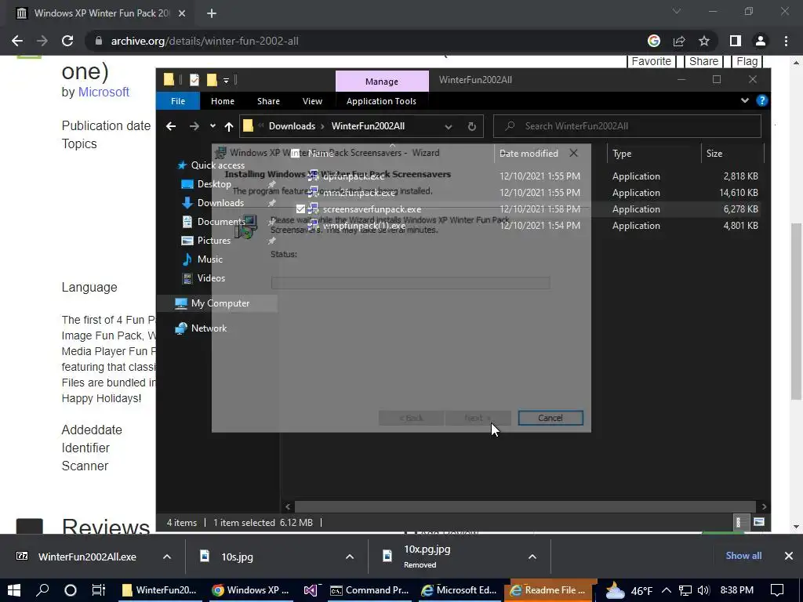This screenshot has height=602, width=803.
Task: Open the volume speaker tray icon
Action: (703, 590)
